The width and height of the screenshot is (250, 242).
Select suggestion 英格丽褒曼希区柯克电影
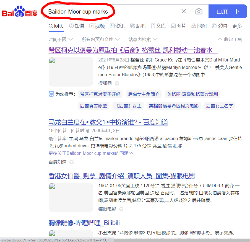174,106
